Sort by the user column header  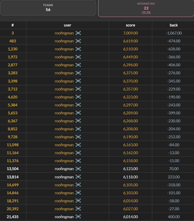(x=67, y=25)
